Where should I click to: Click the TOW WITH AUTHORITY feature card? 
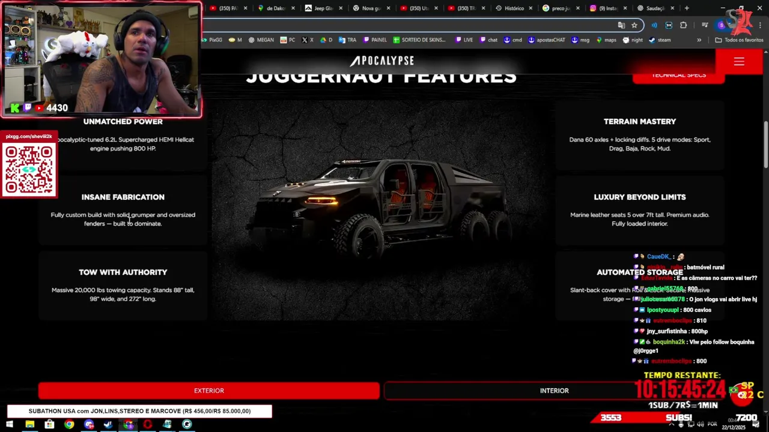pyautogui.click(x=123, y=285)
